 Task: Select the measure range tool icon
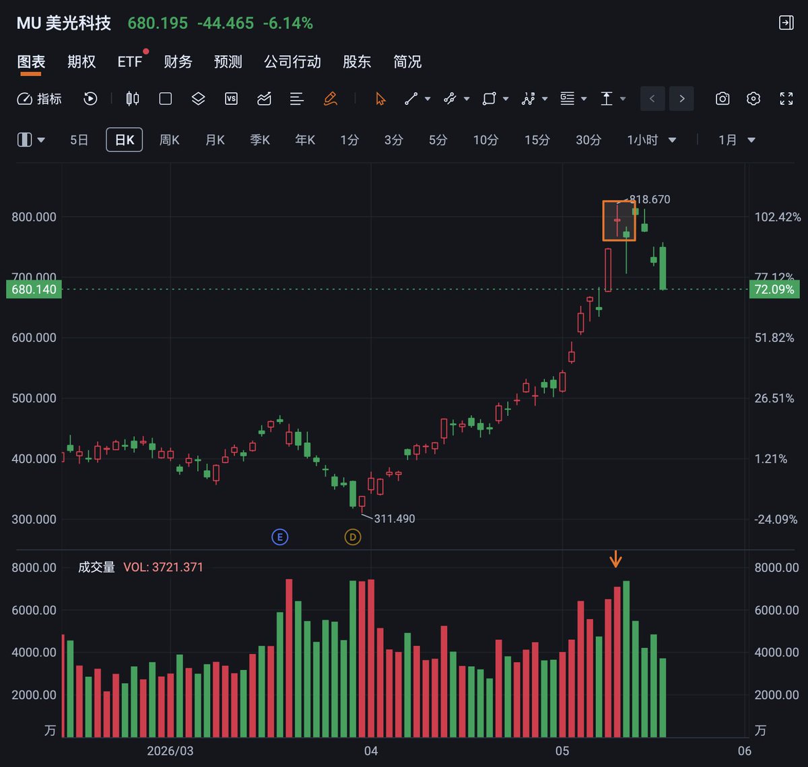coord(607,99)
